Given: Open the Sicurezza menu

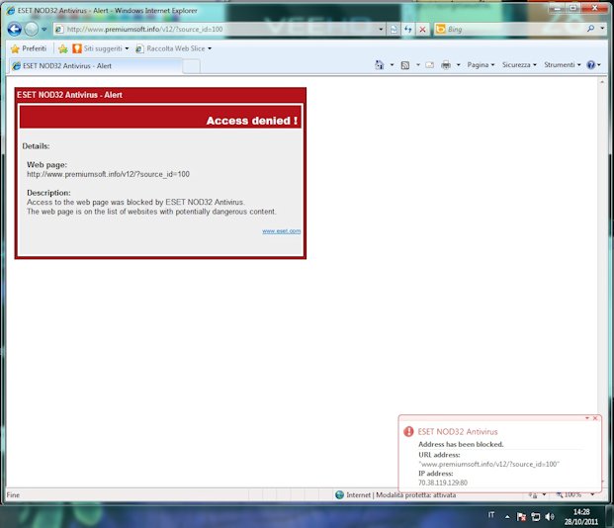Looking at the screenshot, I should pyautogui.click(x=519, y=65).
